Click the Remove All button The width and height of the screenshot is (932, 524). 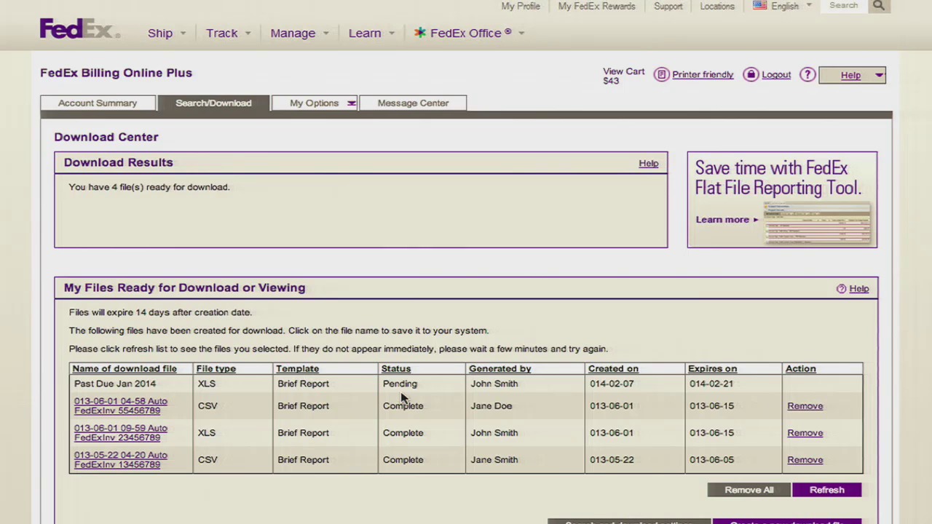coord(749,490)
